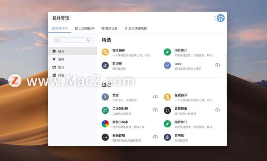267x161 pixels.
Task: Click the '二维码生成解析' description text
Action: coord(122,114)
